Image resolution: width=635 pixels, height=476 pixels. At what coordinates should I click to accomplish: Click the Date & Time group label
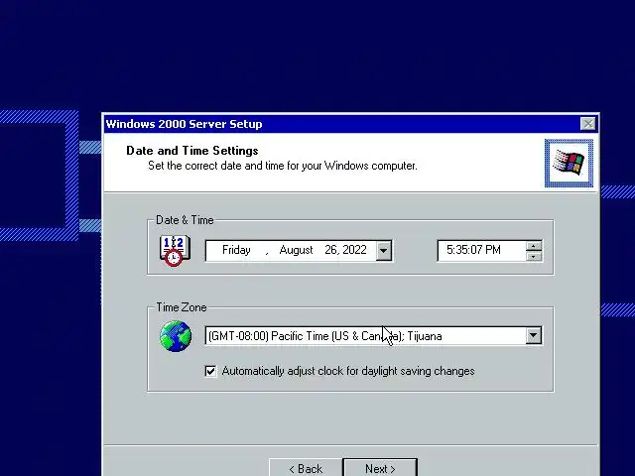[185, 220]
